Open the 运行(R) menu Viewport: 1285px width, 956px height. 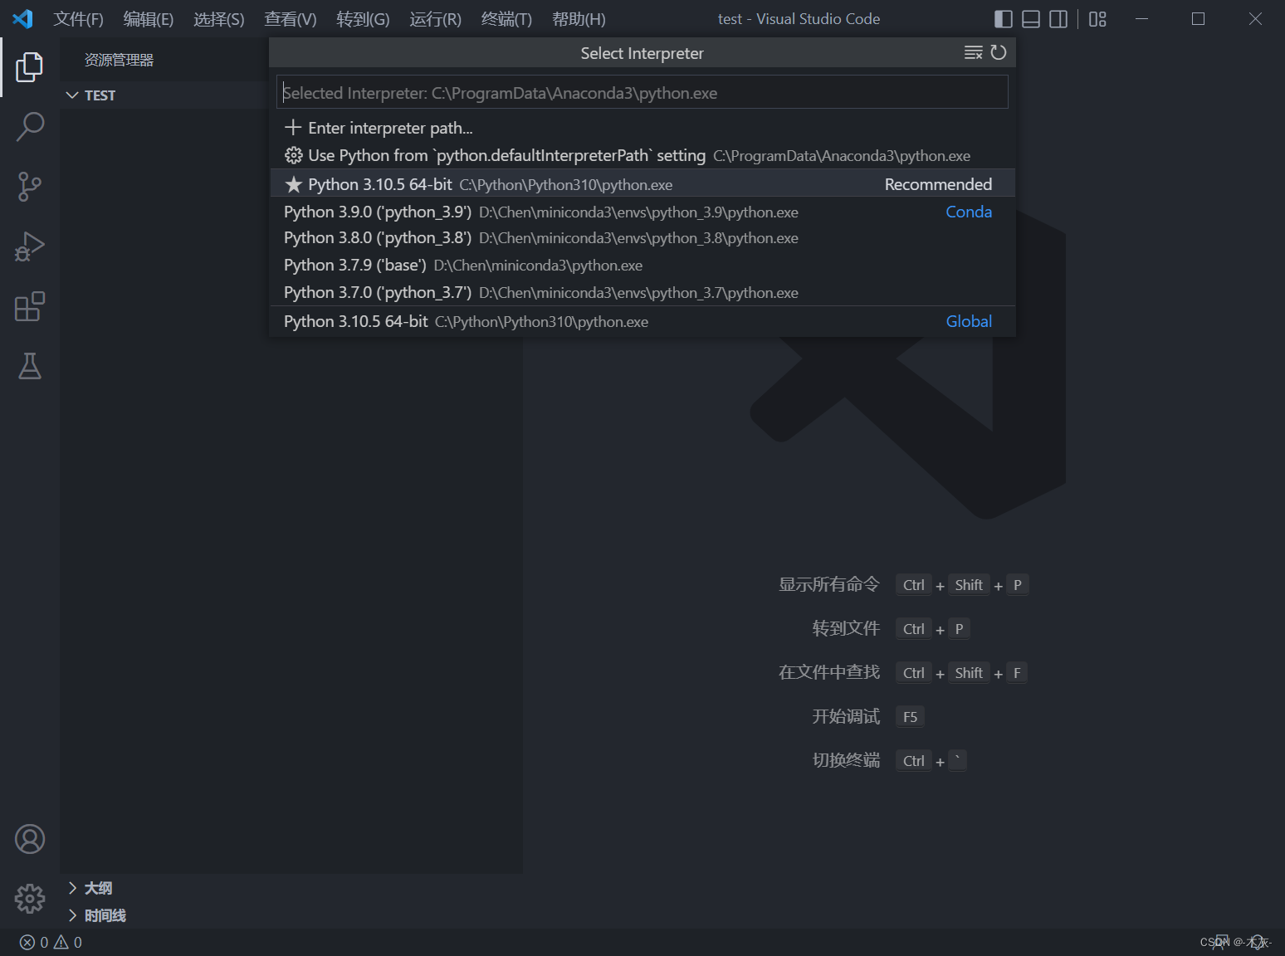point(435,19)
